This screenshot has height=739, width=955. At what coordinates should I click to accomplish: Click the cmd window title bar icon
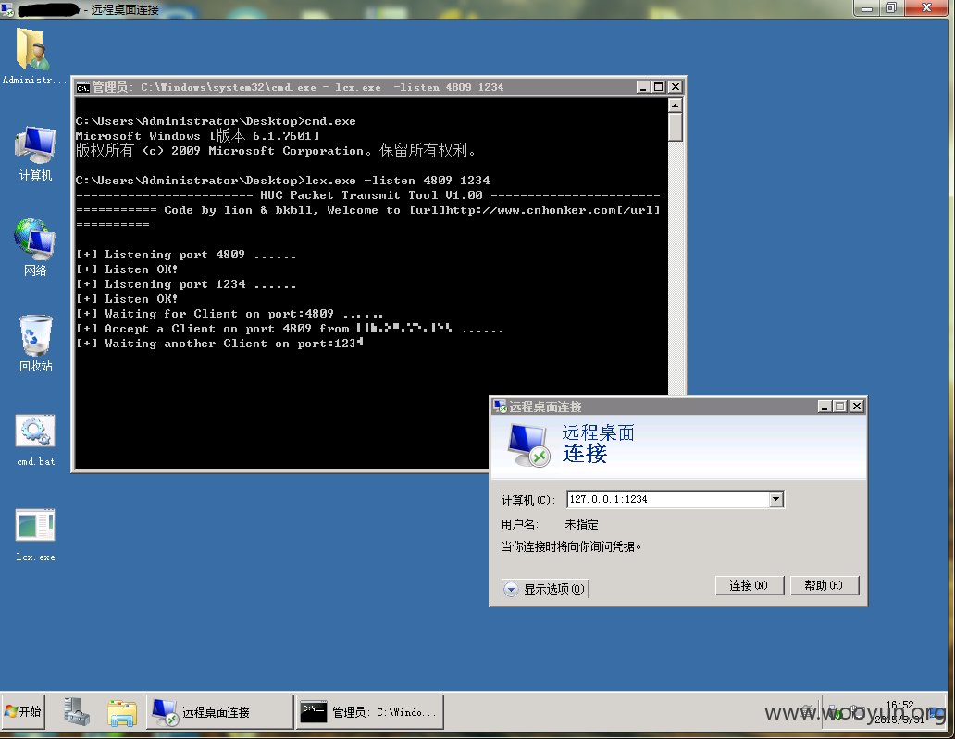click(x=83, y=88)
